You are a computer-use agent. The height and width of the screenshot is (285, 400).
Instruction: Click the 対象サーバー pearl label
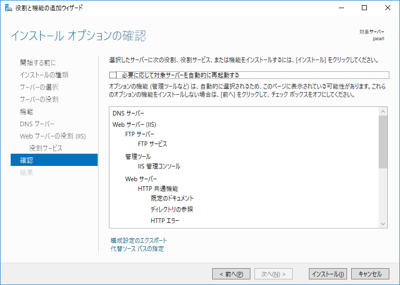click(372, 35)
